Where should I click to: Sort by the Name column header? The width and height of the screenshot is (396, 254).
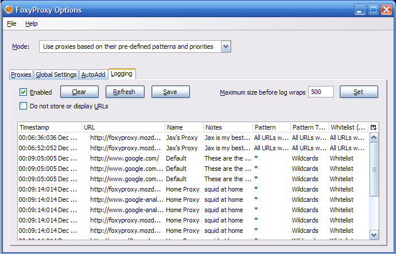pyautogui.click(x=184, y=127)
